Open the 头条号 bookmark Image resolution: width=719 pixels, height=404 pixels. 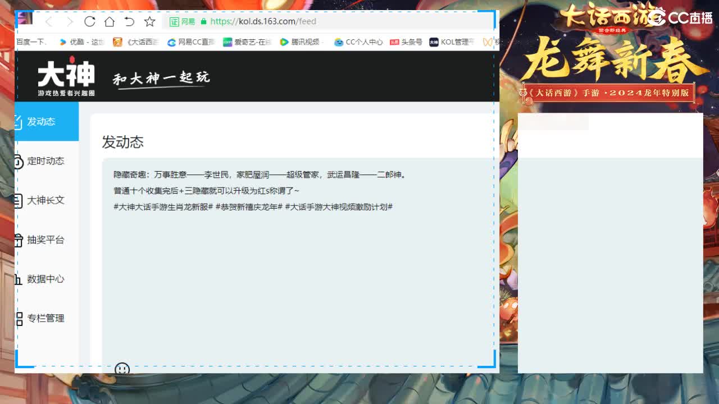pos(406,42)
